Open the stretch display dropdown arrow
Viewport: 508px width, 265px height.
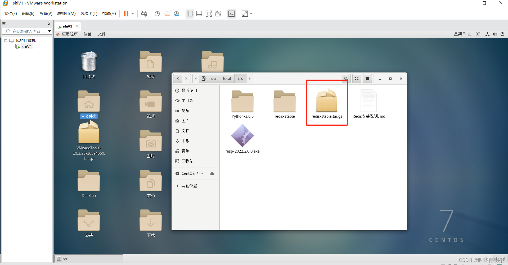[x=251, y=13]
